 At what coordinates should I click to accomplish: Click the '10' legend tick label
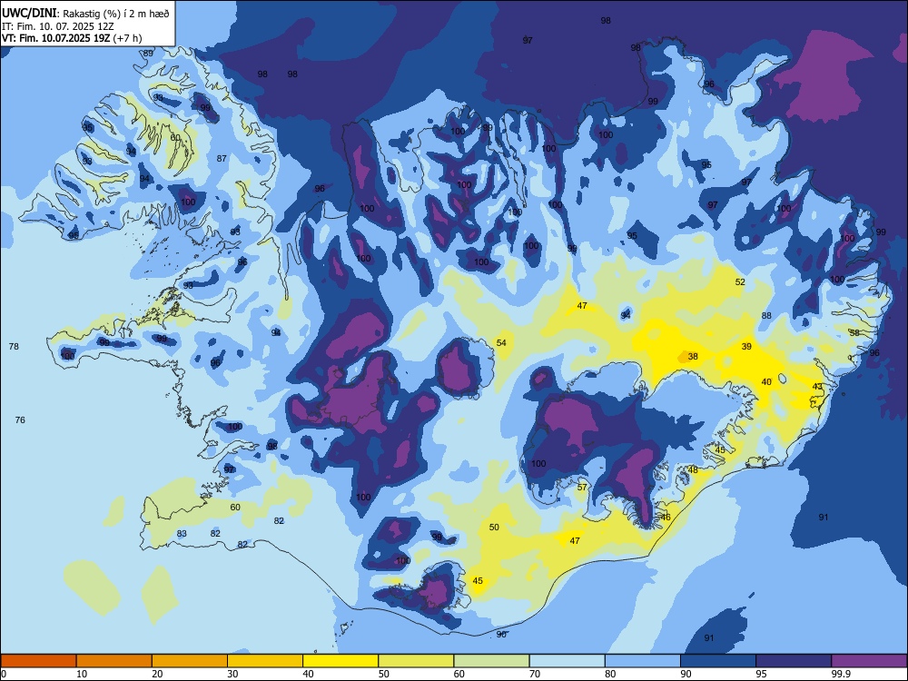(x=82, y=674)
